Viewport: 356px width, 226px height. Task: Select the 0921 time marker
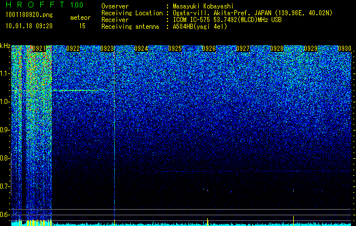coord(39,49)
